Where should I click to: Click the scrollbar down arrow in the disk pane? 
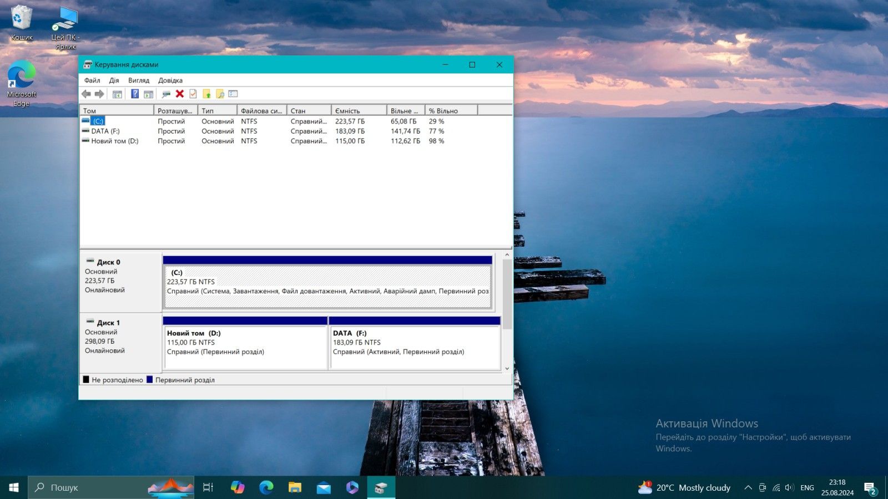point(507,368)
